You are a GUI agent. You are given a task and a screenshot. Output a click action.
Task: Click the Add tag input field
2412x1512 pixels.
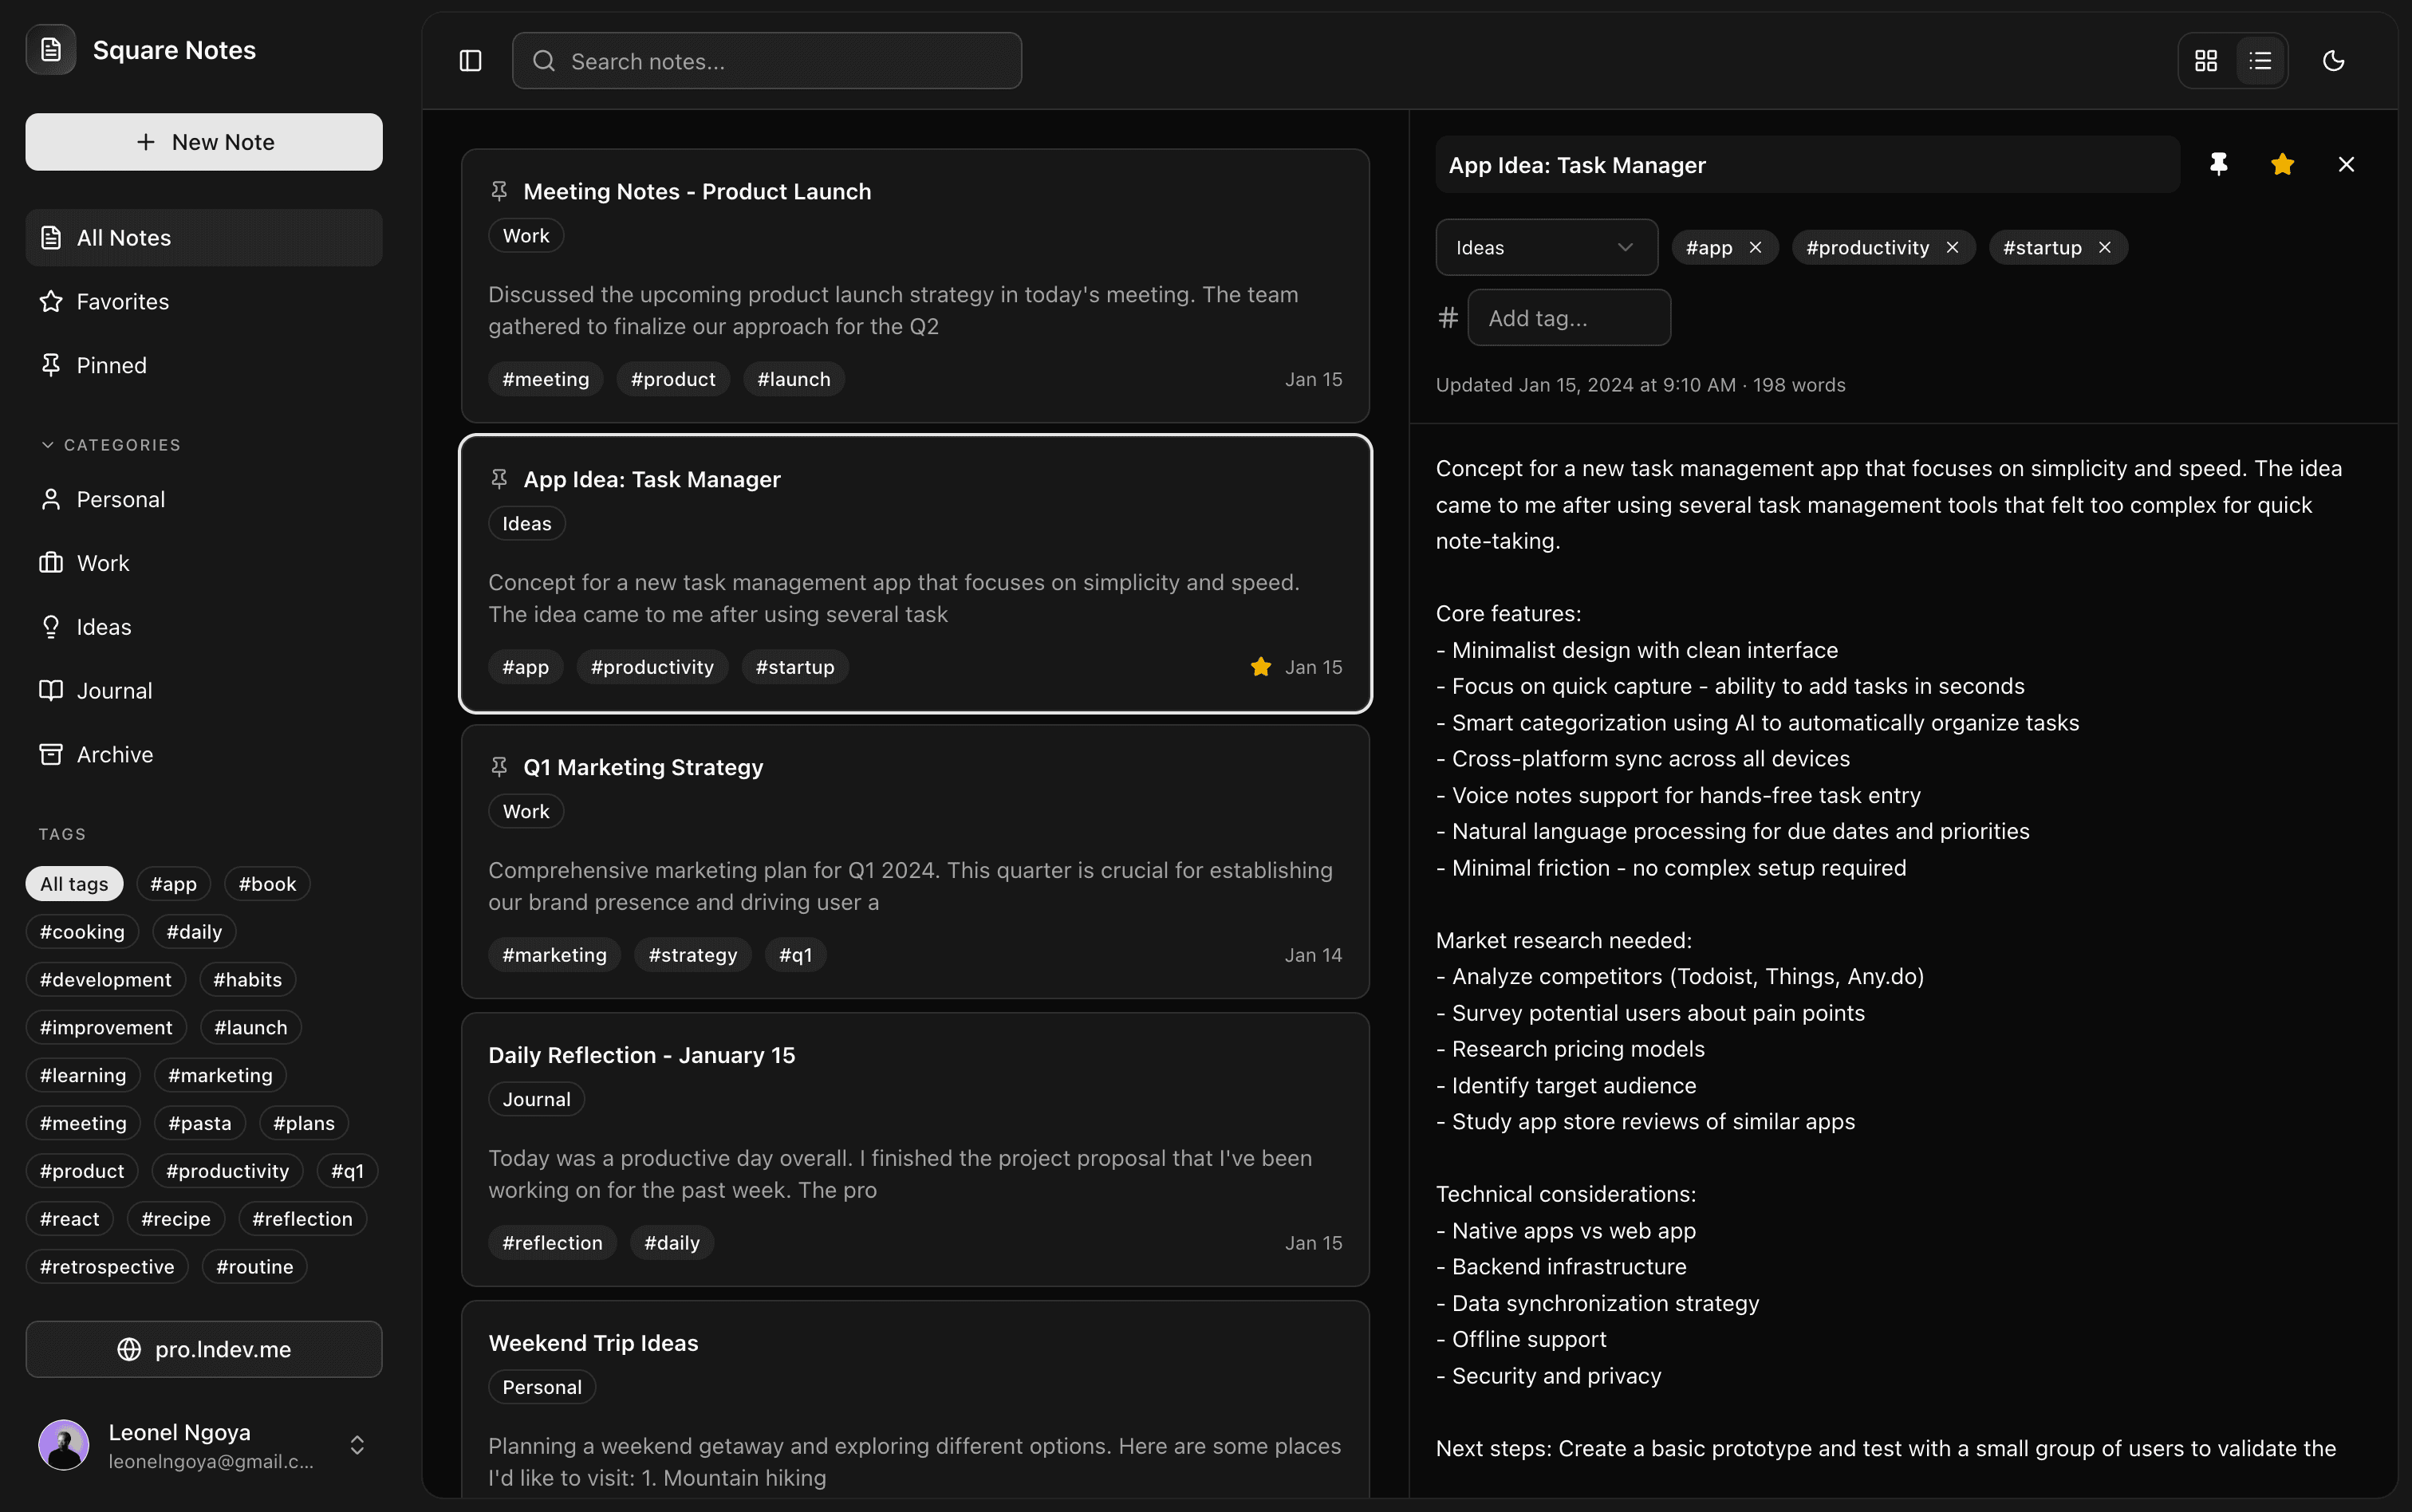(1569, 317)
